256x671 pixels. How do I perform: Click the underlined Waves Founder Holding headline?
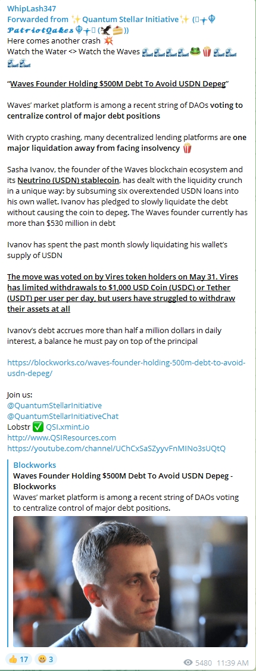point(117,83)
